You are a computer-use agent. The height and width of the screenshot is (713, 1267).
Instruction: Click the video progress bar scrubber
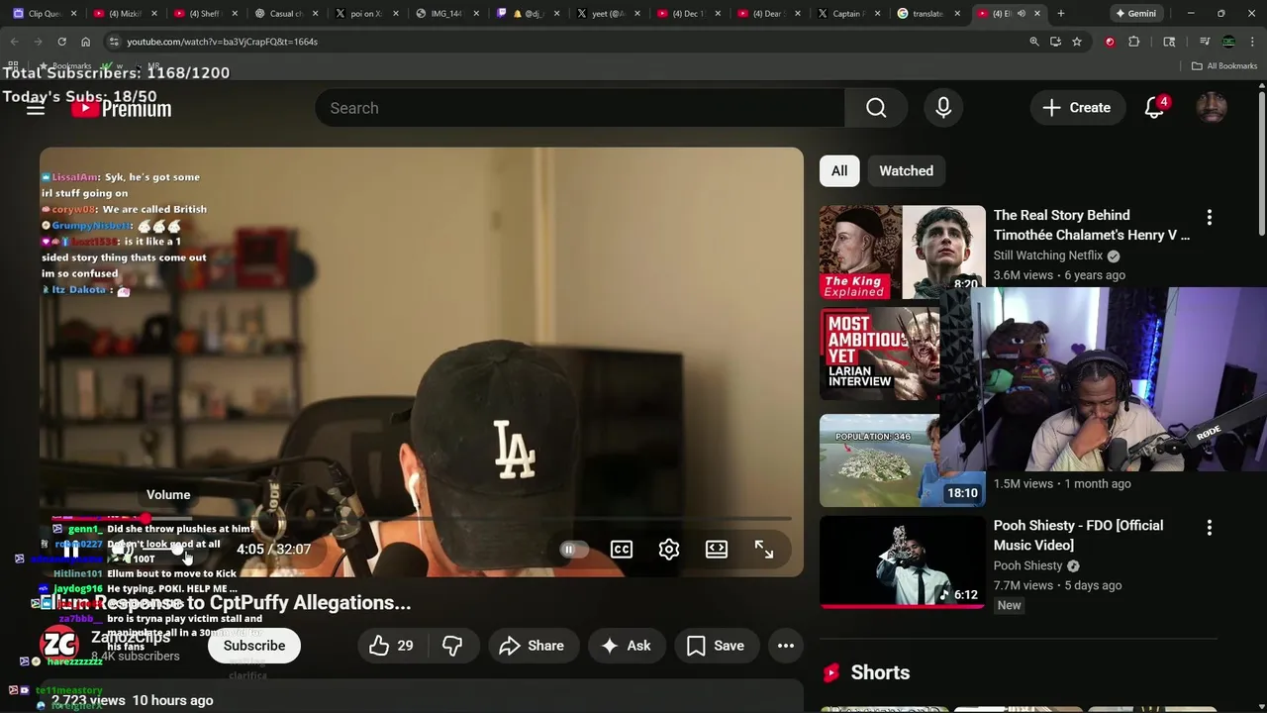146,518
